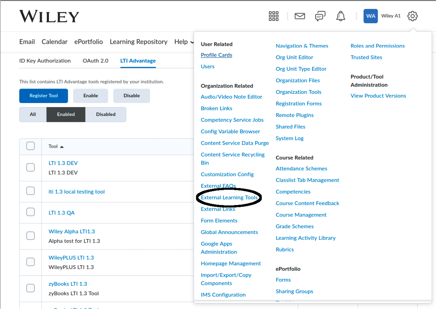The height and width of the screenshot is (310, 437).
Task: Open the Email nav item
Action: click(x=27, y=42)
